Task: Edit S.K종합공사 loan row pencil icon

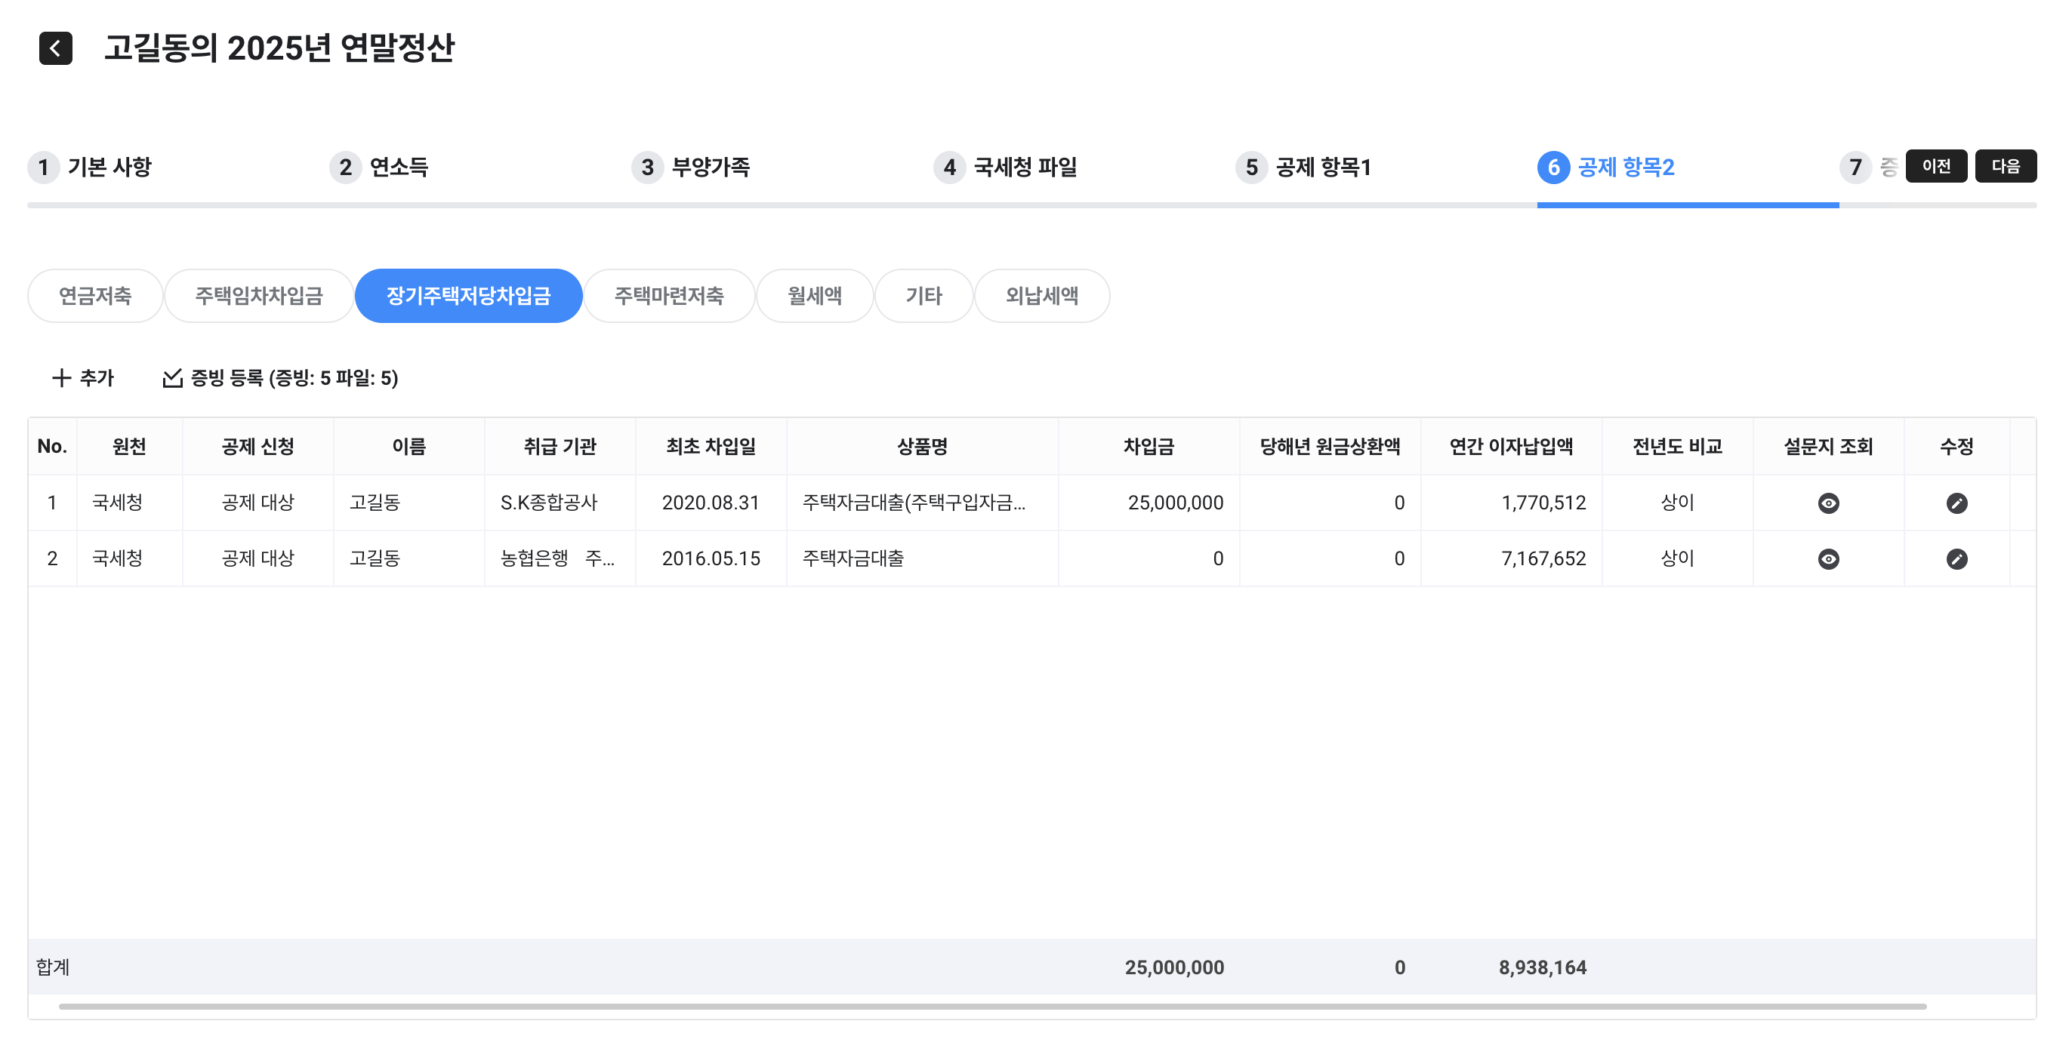Action: pyautogui.click(x=1956, y=503)
